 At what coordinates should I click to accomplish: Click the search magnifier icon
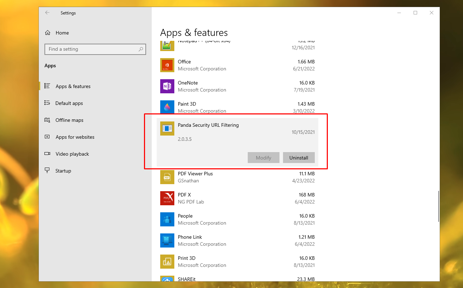click(141, 49)
